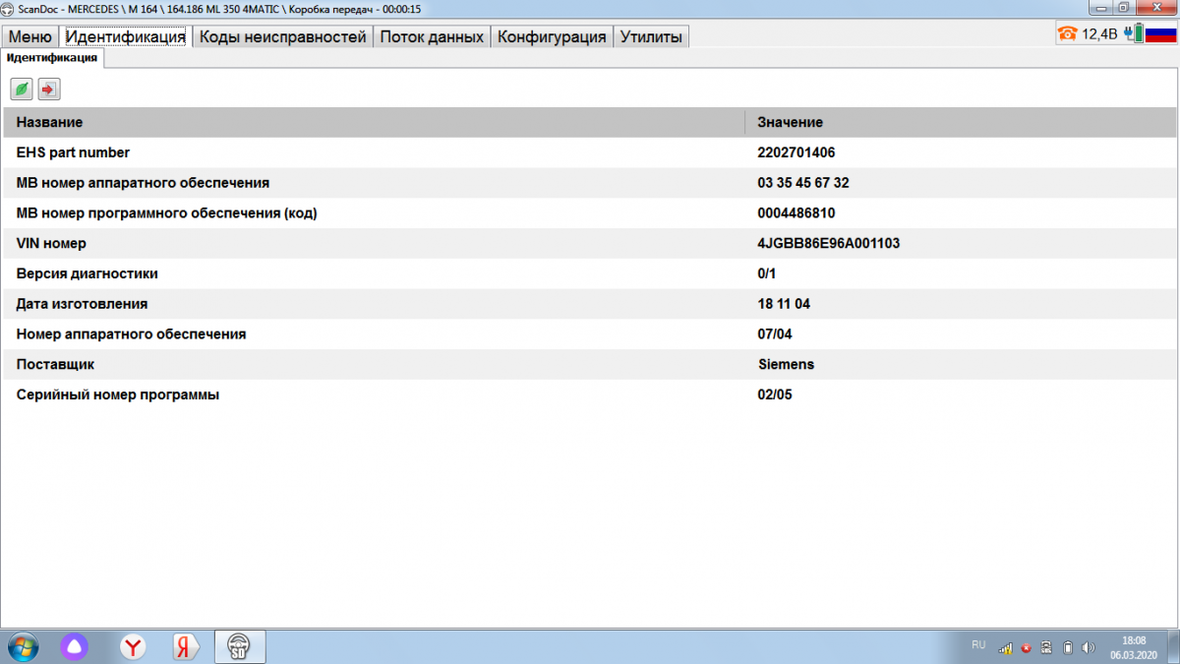1180x664 pixels.
Task: Open the Поток данных tab
Action: click(x=432, y=36)
